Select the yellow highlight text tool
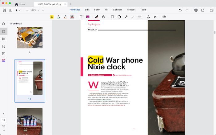The image size is (216, 135). coord(52,17)
